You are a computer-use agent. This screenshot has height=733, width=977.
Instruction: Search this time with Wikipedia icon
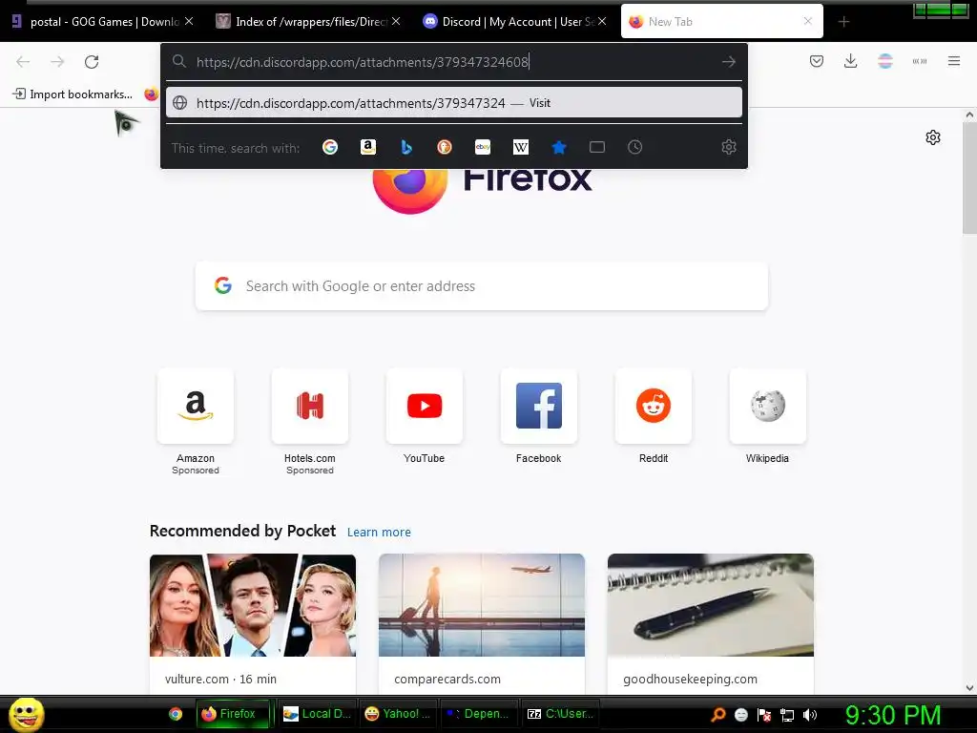pos(520,147)
